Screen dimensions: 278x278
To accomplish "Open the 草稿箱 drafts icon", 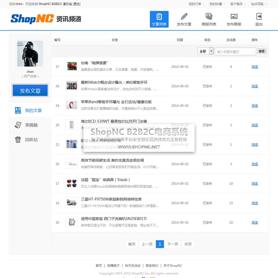I will coord(18,125).
